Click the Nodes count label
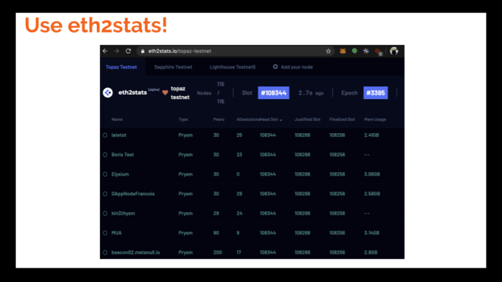 tap(204, 93)
